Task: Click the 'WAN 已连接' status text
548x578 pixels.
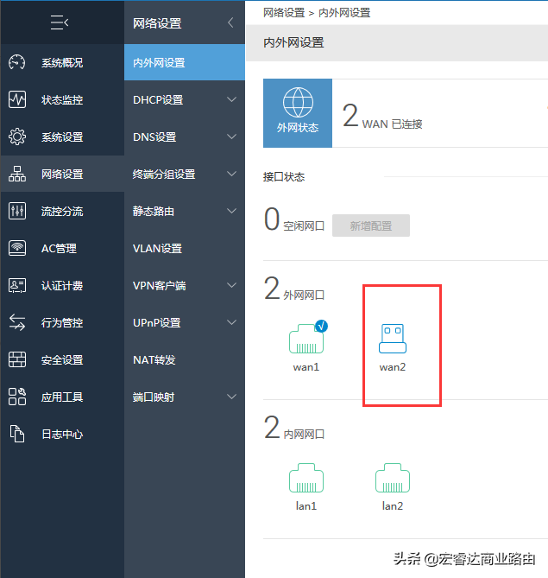Action: [x=392, y=124]
